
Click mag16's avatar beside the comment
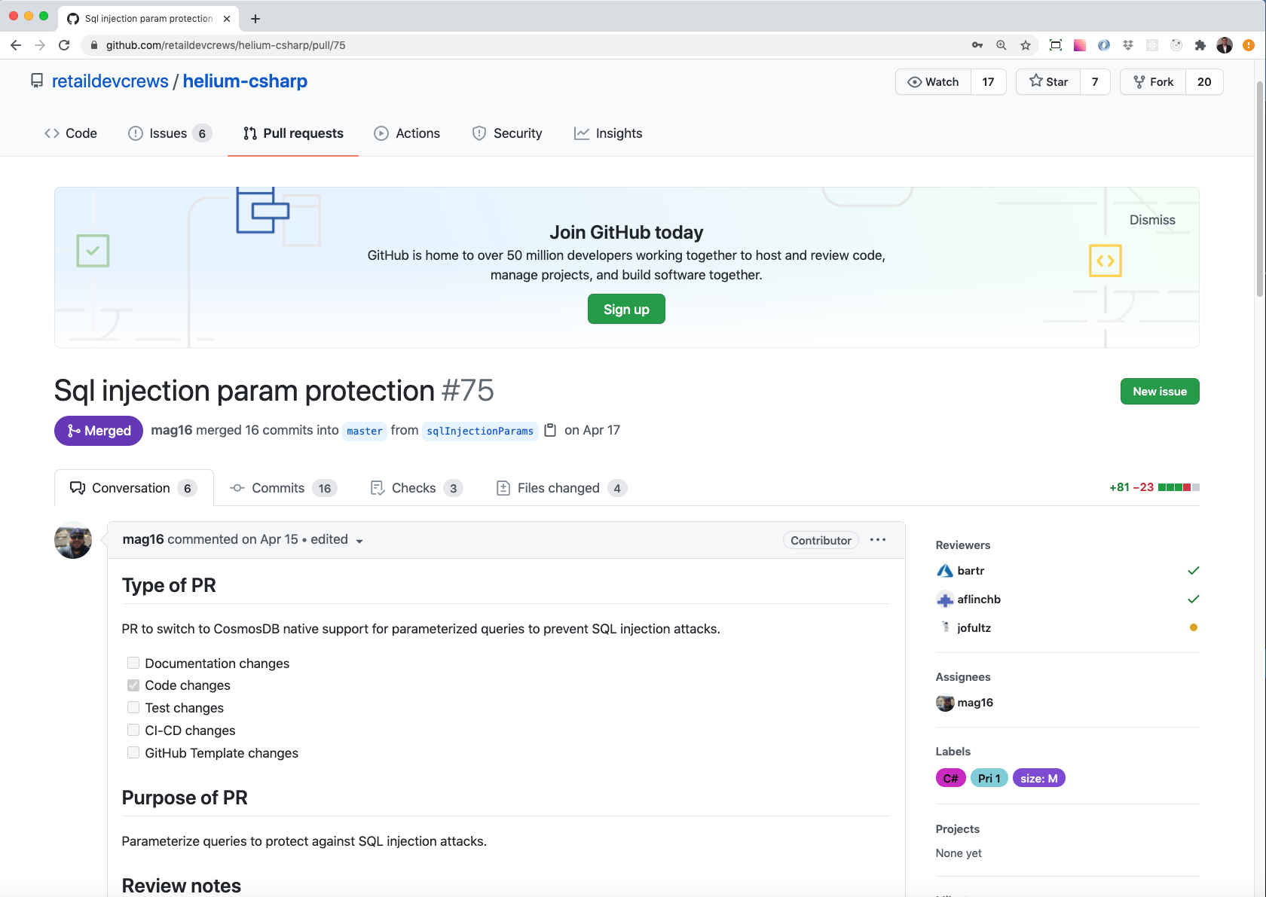click(73, 540)
